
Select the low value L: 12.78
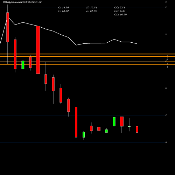tap(91, 11)
